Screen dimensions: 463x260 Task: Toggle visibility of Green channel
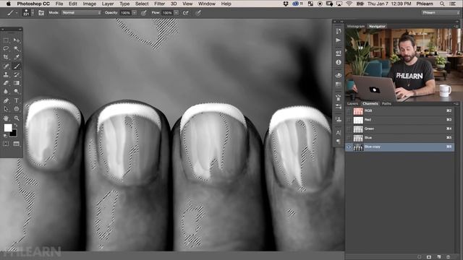349,129
